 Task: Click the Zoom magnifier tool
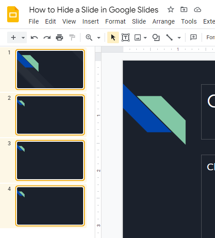(89, 37)
